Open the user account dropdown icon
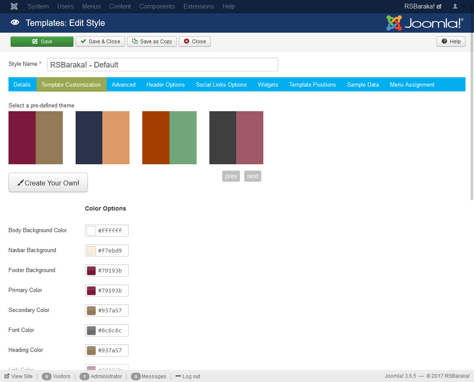This screenshot has width=474, height=382. click(458, 6)
